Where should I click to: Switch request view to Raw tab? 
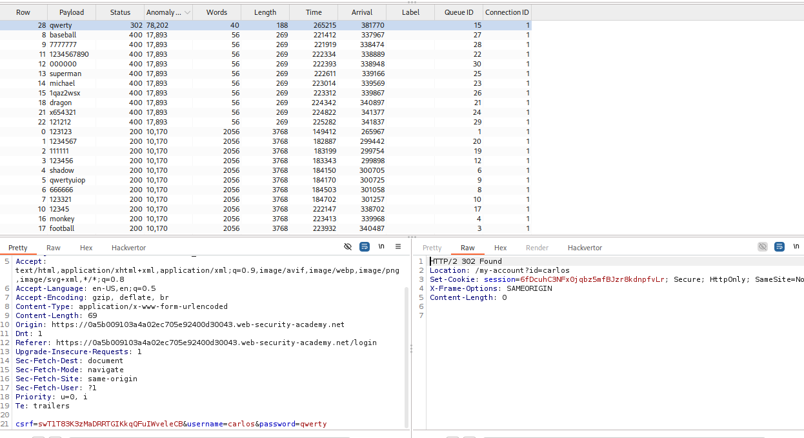(54, 248)
